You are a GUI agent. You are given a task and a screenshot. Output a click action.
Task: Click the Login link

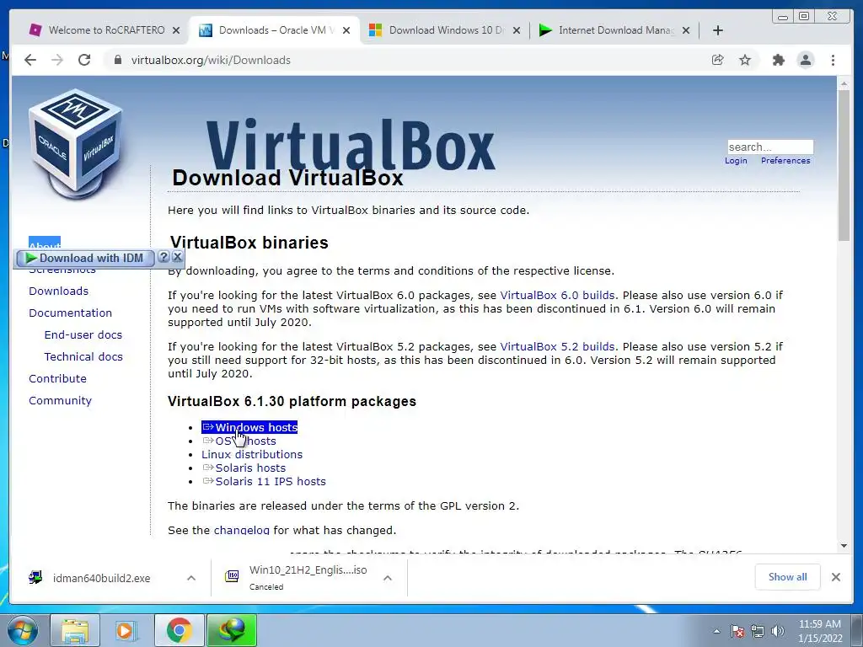click(736, 161)
